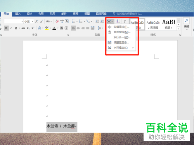This screenshot has width=194, height=145.
Task: Toggle italic formatting button
Action: 11,28
